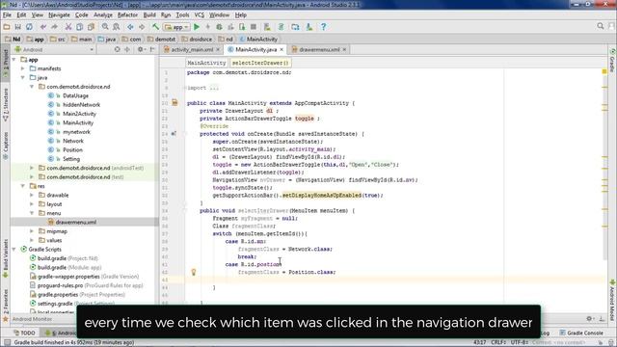
Task: Click the Stop square toolbar icon
Action: coord(254,27)
